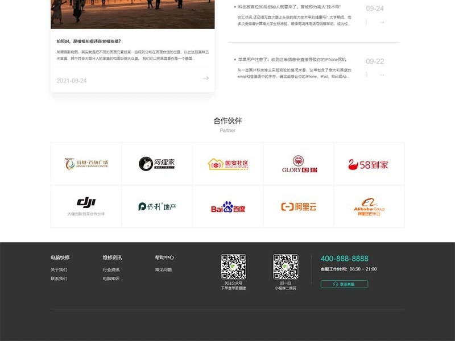This screenshot has width=455, height=341.
Task: Click the Partner subtitle text
Action: pyautogui.click(x=227, y=131)
